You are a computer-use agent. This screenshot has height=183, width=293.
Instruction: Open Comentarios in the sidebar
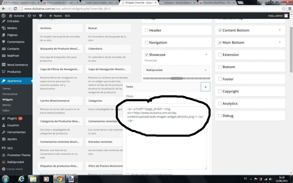[x=16, y=42]
